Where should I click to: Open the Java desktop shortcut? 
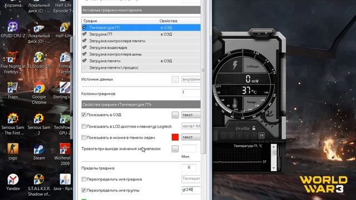(x=63, y=182)
